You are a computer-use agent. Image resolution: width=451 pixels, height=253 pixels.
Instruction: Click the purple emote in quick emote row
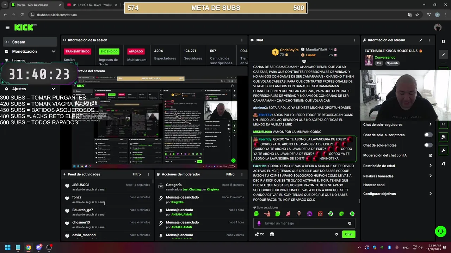coord(309,214)
